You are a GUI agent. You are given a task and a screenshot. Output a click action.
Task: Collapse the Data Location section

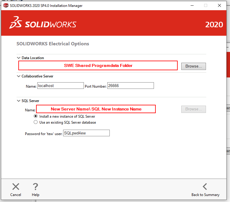pyautogui.click(x=19, y=58)
